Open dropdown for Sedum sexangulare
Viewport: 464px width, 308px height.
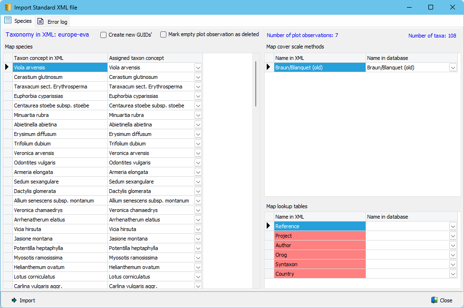(x=198, y=182)
